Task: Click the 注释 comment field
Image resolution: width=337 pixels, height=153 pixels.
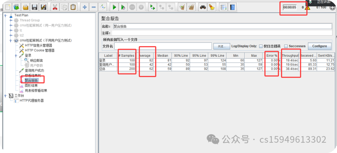Action: (222, 33)
